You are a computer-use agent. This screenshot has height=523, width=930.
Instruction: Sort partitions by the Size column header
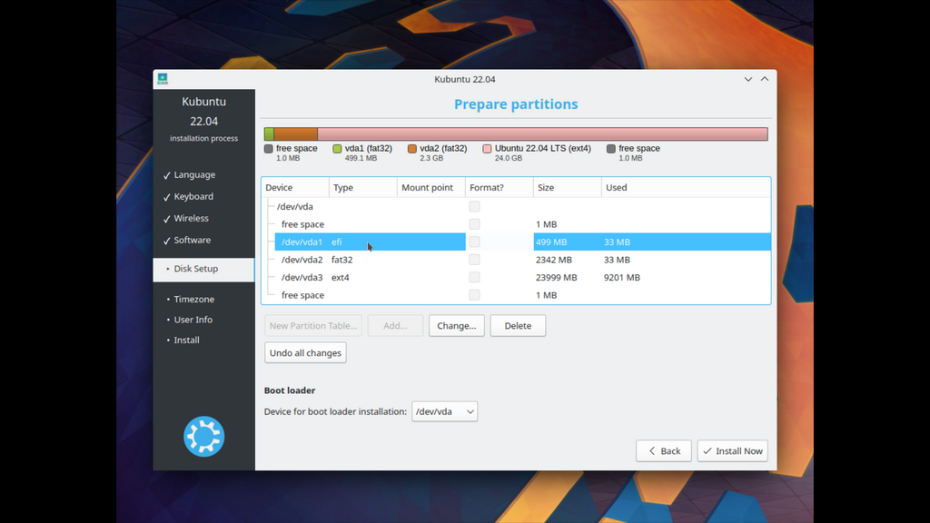(567, 188)
